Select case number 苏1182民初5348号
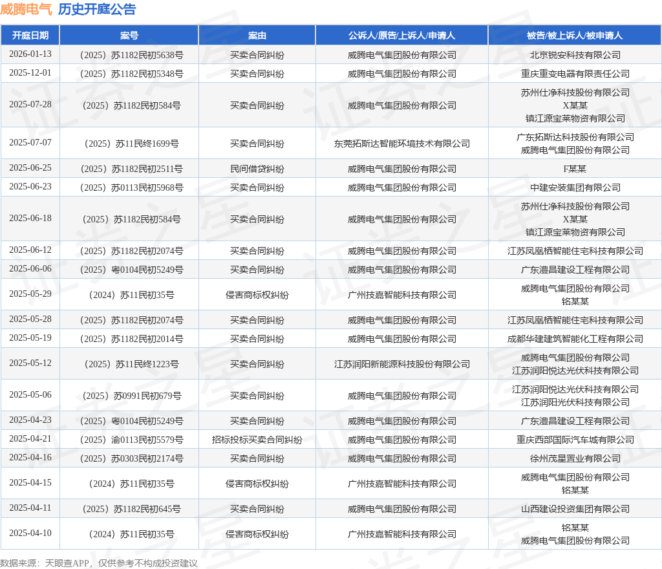662x569 pixels. tap(132, 74)
